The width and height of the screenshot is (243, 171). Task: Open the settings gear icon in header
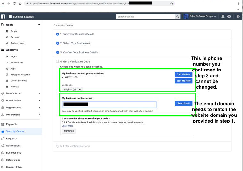(229, 16)
